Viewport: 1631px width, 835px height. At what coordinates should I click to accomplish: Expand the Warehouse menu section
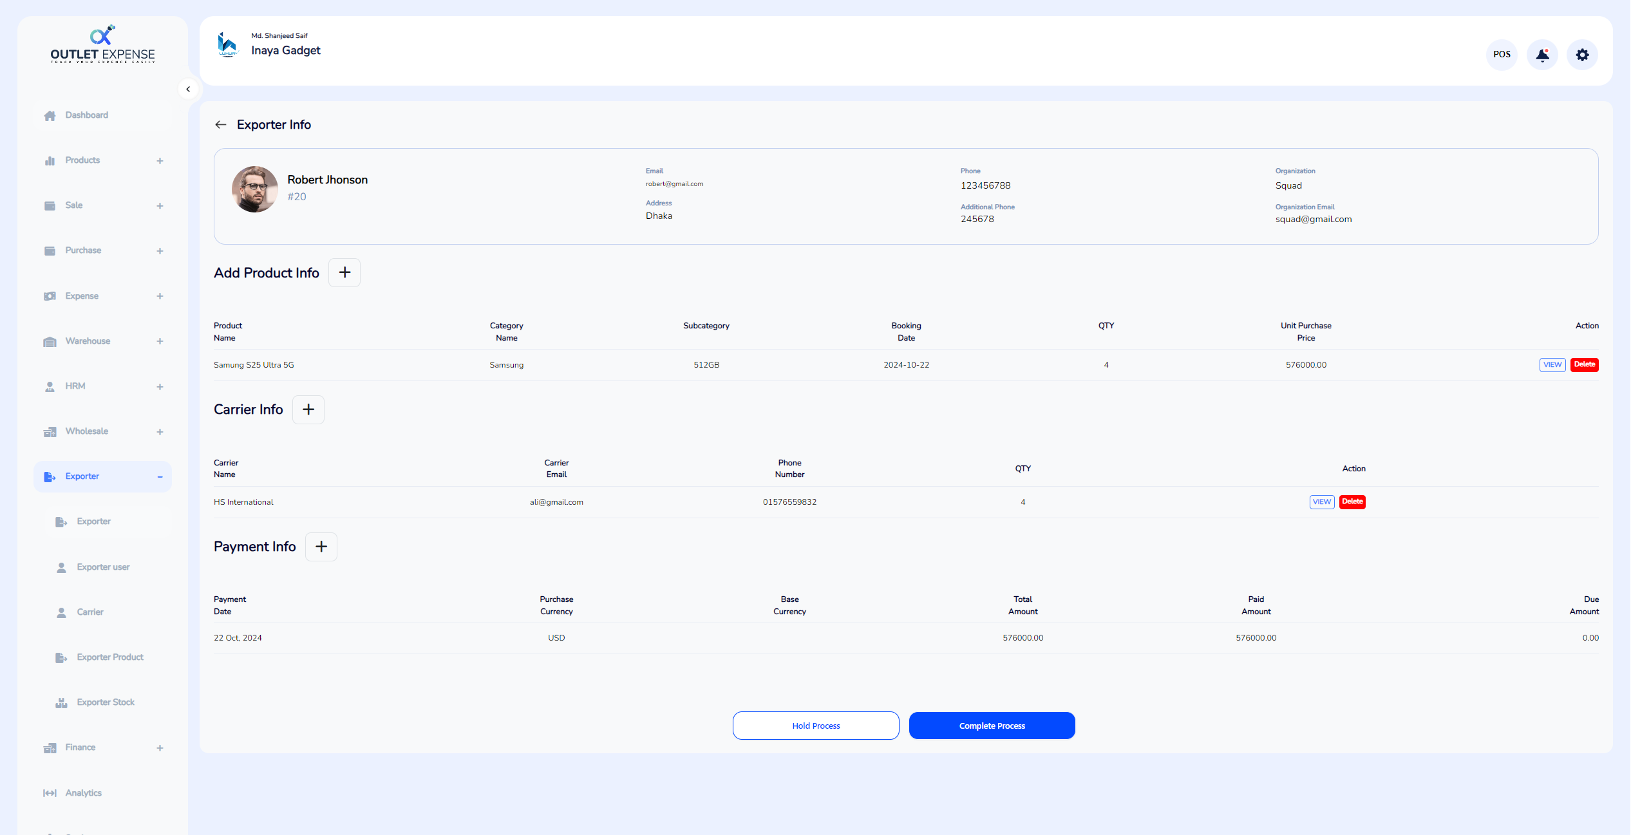point(103,341)
